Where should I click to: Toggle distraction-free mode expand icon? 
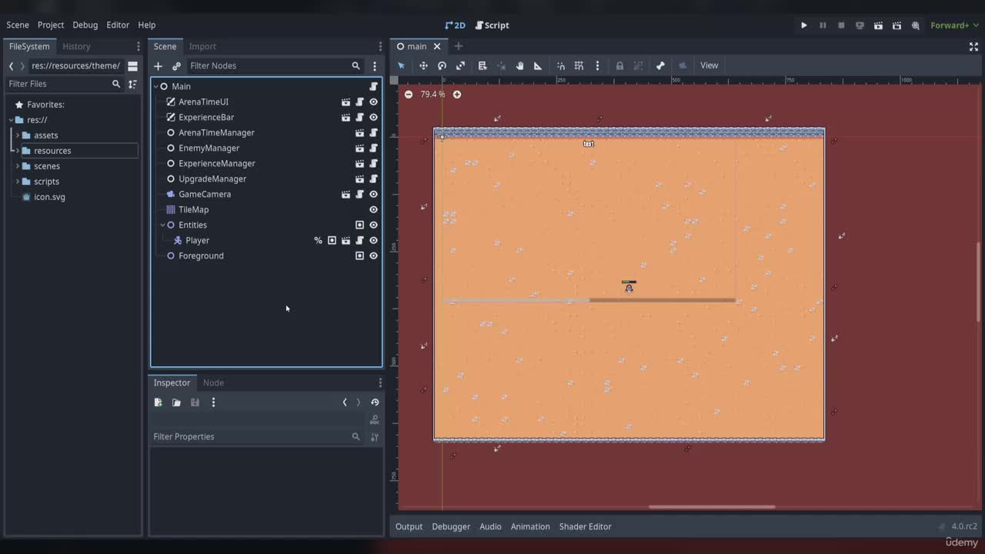(x=973, y=46)
